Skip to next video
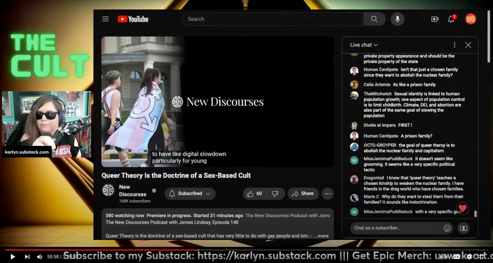This screenshot has width=493, height=263. tap(27, 257)
